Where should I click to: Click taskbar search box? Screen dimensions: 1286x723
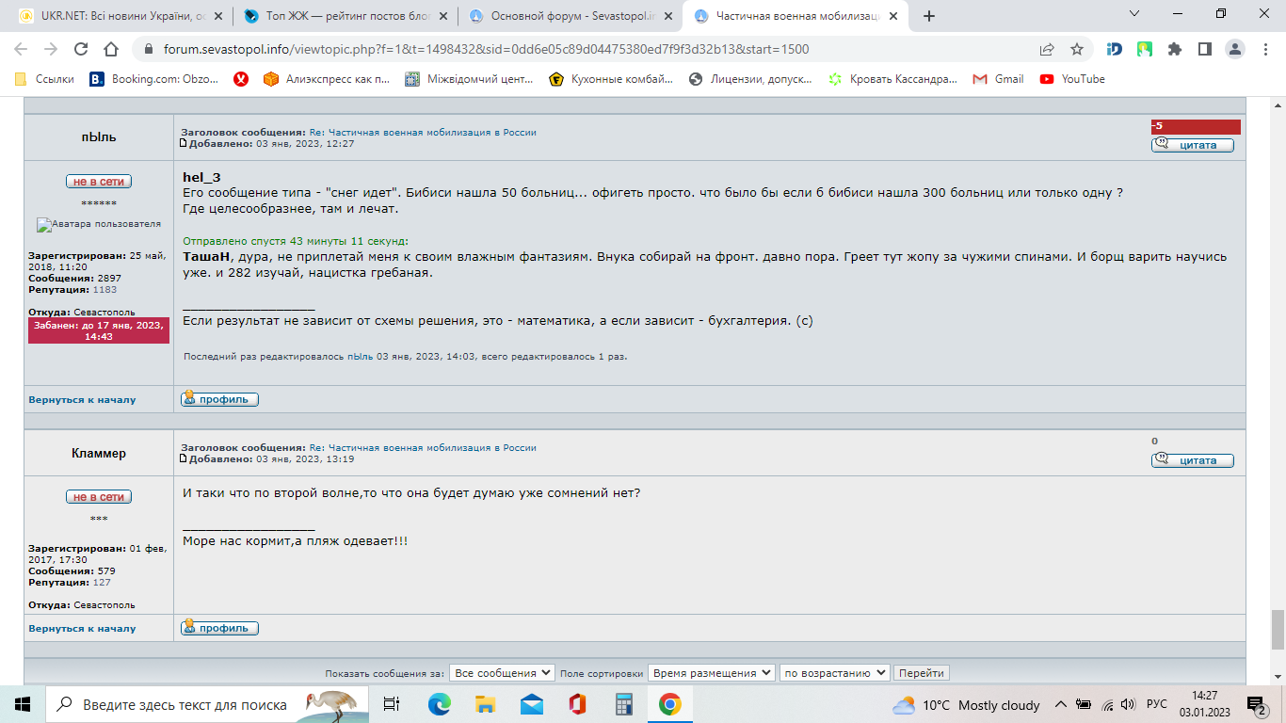tap(207, 704)
